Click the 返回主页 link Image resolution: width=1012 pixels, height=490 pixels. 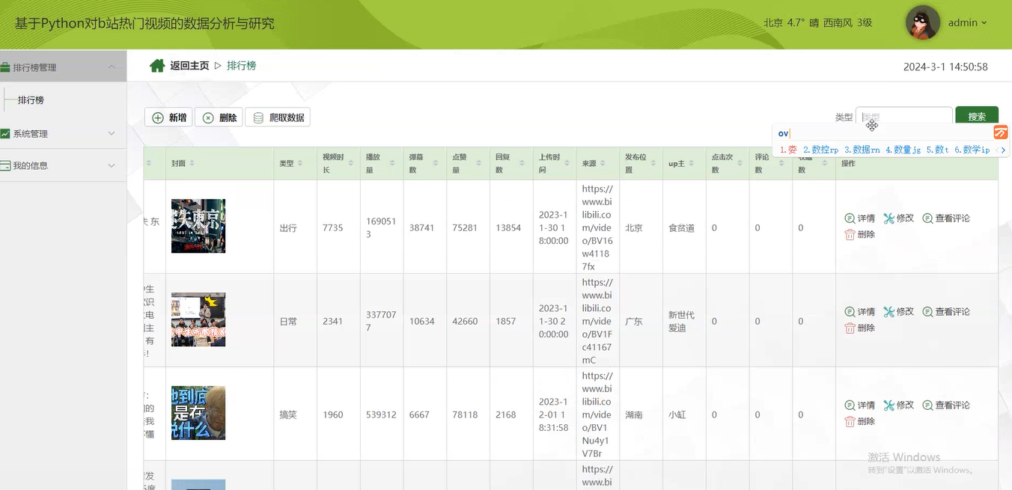pyautogui.click(x=189, y=66)
